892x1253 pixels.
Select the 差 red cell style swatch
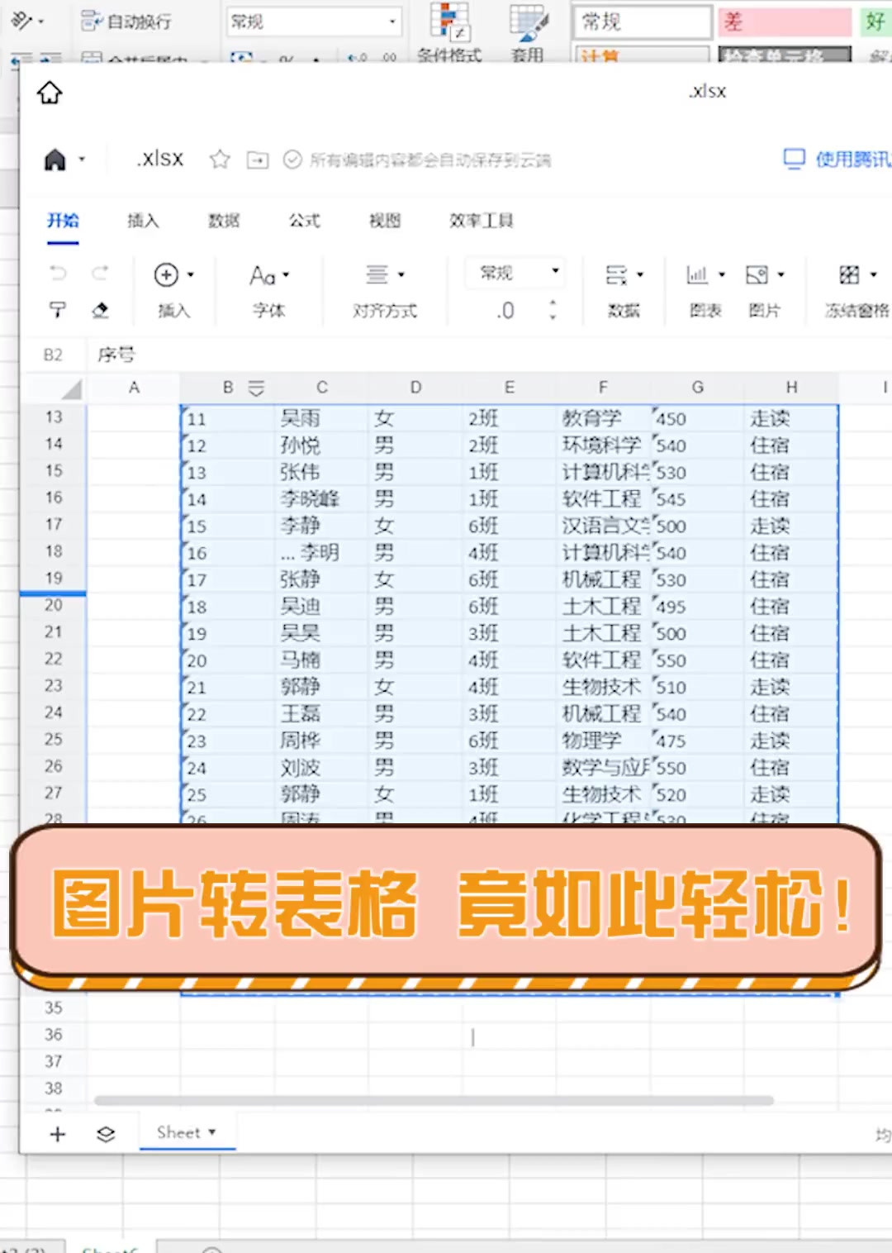783,22
